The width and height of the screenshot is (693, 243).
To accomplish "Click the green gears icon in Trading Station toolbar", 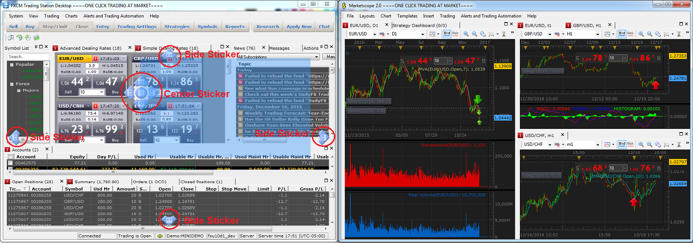I will pyautogui.click(x=36, y=38).
